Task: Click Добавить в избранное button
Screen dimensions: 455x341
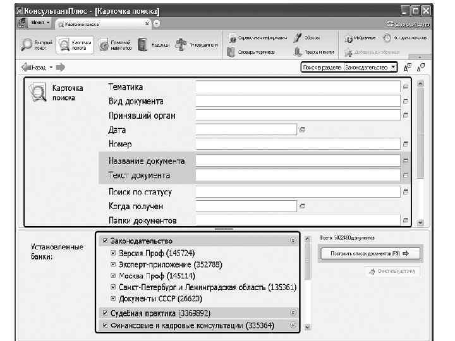Action: (372, 52)
